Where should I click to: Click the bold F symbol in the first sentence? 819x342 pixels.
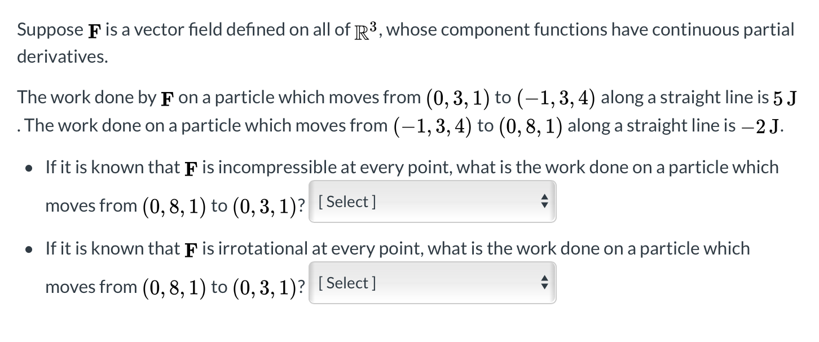[x=94, y=29]
